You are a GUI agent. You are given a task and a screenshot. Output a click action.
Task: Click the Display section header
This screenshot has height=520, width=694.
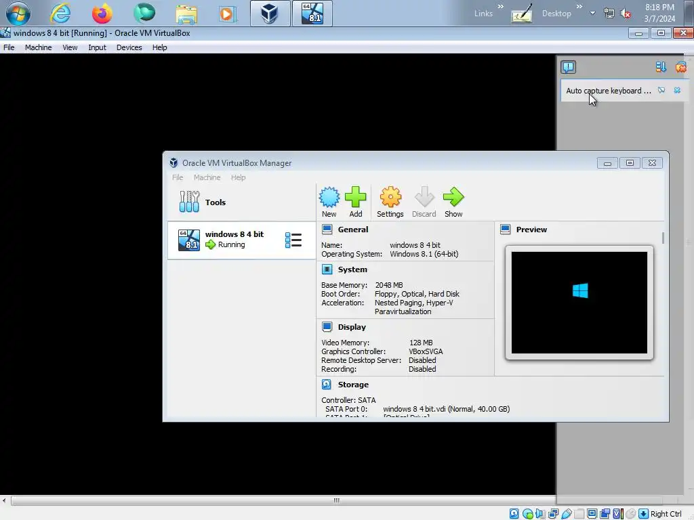click(x=352, y=327)
